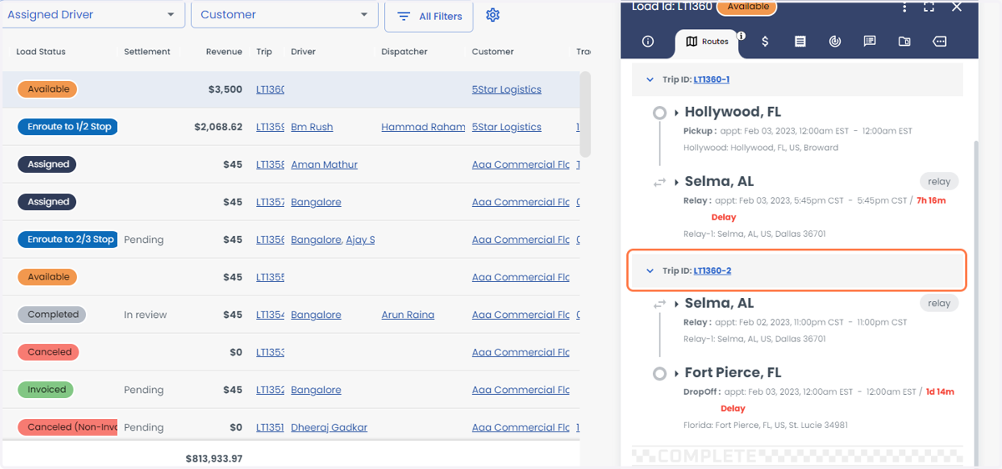Screen dimensions: 1002x469
Task: Click the 1d 14m delay text
Action: [940, 392]
